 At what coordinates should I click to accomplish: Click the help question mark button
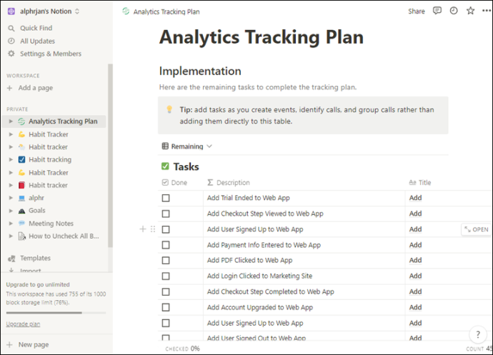(x=478, y=334)
